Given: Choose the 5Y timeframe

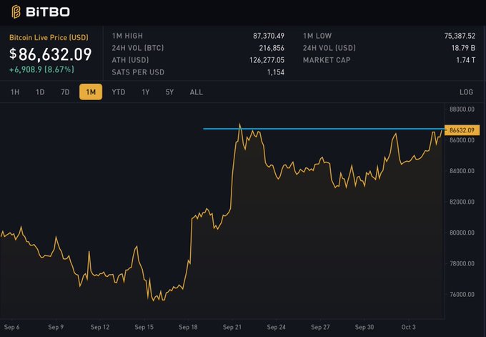Looking at the screenshot, I should tap(169, 92).
